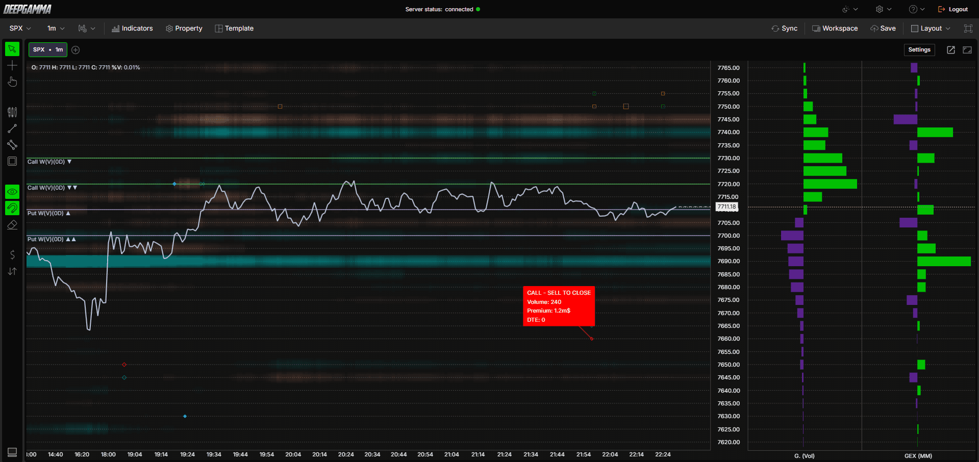Open the SPX symbol dropdown

tap(20, 29)
